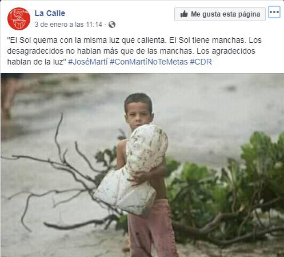The height and width of the screenshot is (257, 284).
Task: Open the #CDR hashtag
Action: [201, 62]
